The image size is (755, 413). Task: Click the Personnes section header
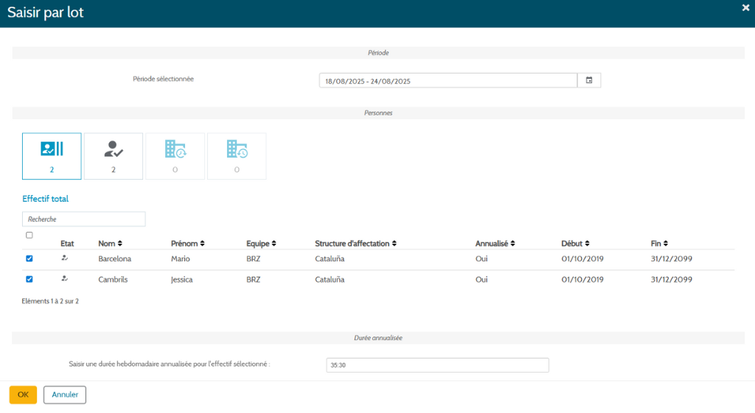[378, 113]
